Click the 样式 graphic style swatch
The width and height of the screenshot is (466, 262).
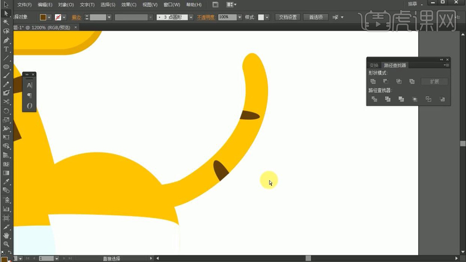coord(261,17)
